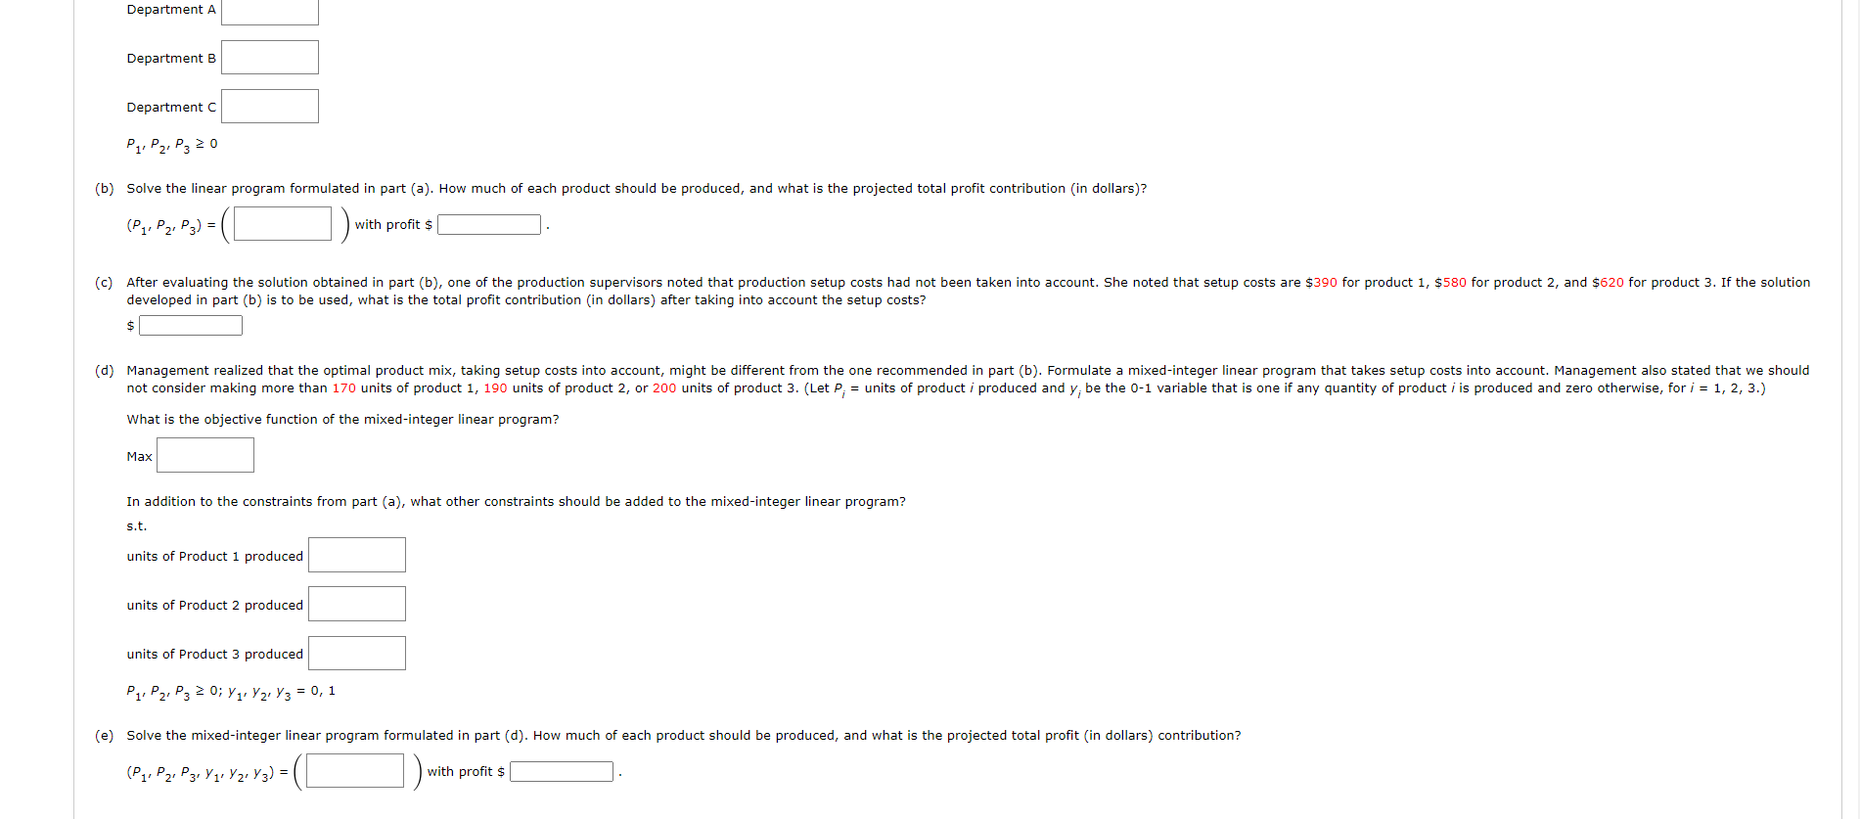1860x819 pixels.
Task: Focus the Max objective function input
Action: [x=205, y=455]
